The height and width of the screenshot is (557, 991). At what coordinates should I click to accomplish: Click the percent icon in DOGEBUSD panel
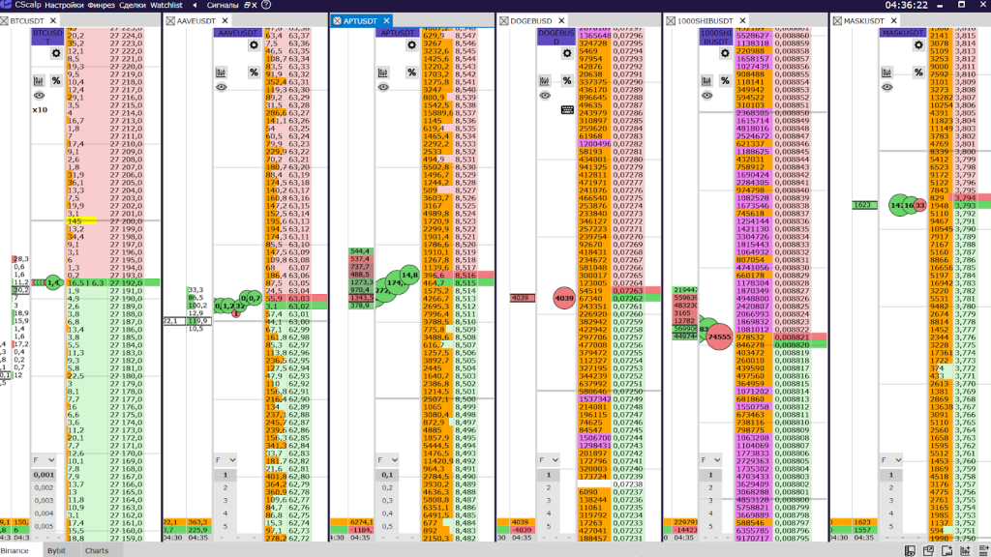pyautogui.click(x=567, y=73)
